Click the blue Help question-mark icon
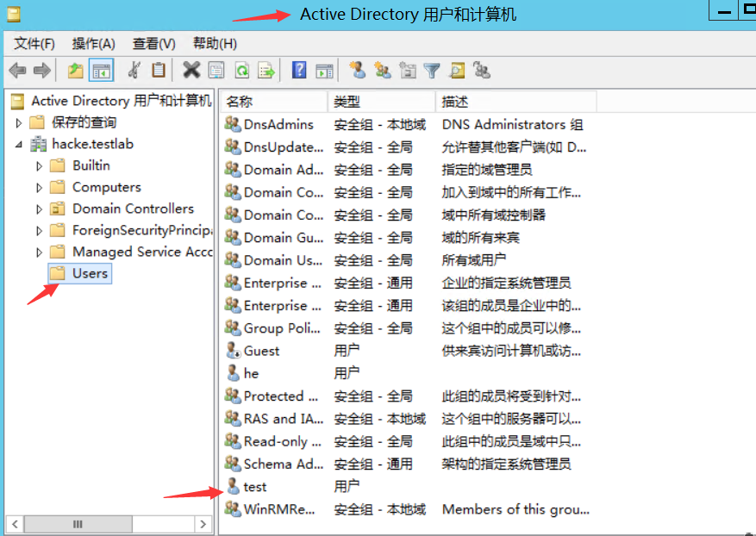Image resolution: width=756 pixels, height=536 pixels. click(299, 71)
